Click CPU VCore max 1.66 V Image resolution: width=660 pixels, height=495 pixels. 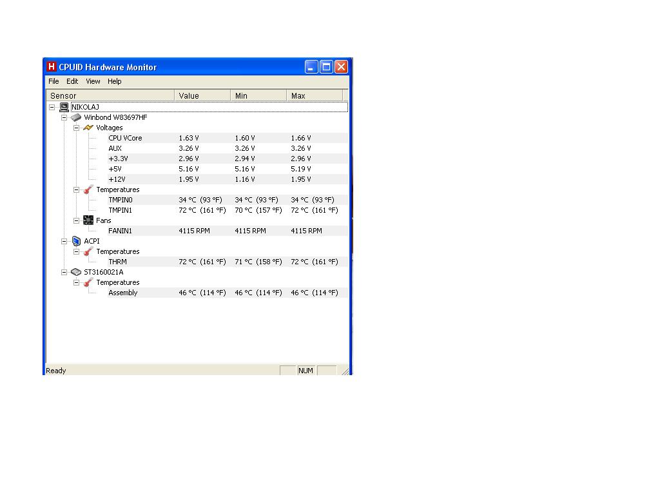(301, 138)
